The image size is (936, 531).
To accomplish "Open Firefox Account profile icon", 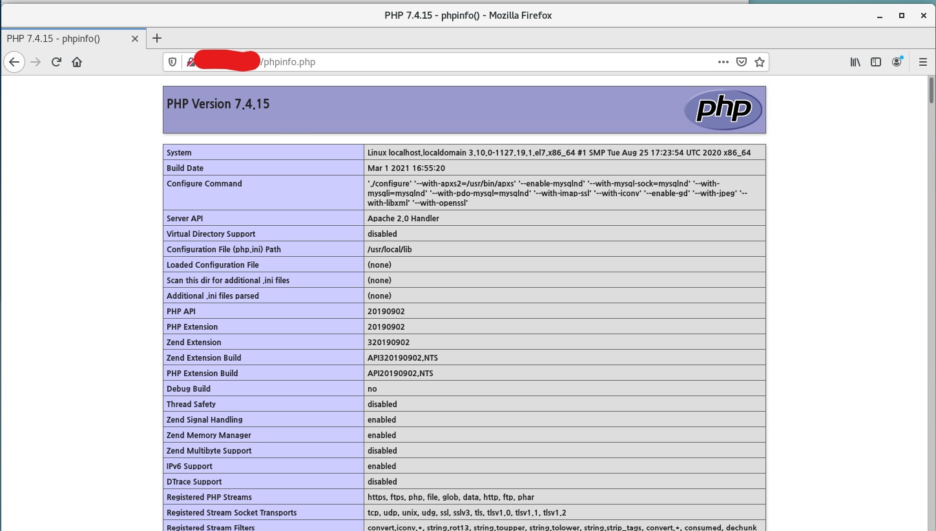I will [x=897, y=62].
